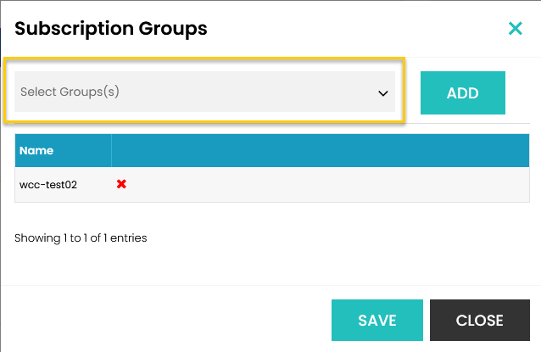Screen dimensions: 541x352
Task: Click the blank header area right of the title
Action: [356, 29]
